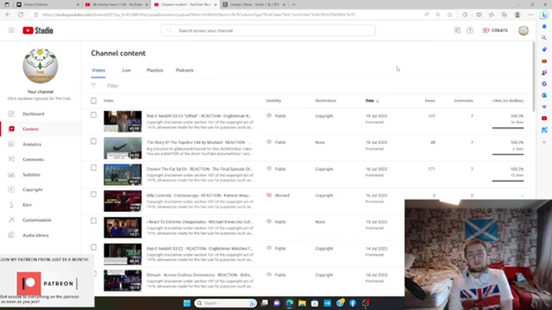Click the browser refresh button

(20, 15)
